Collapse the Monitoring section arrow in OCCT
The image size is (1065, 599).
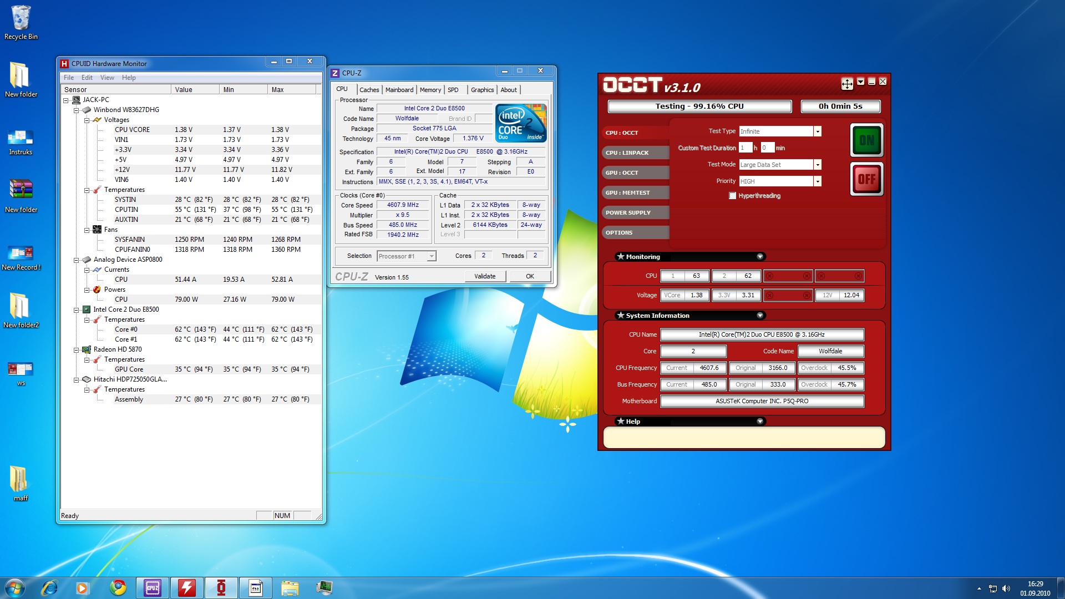click(760, 256)
